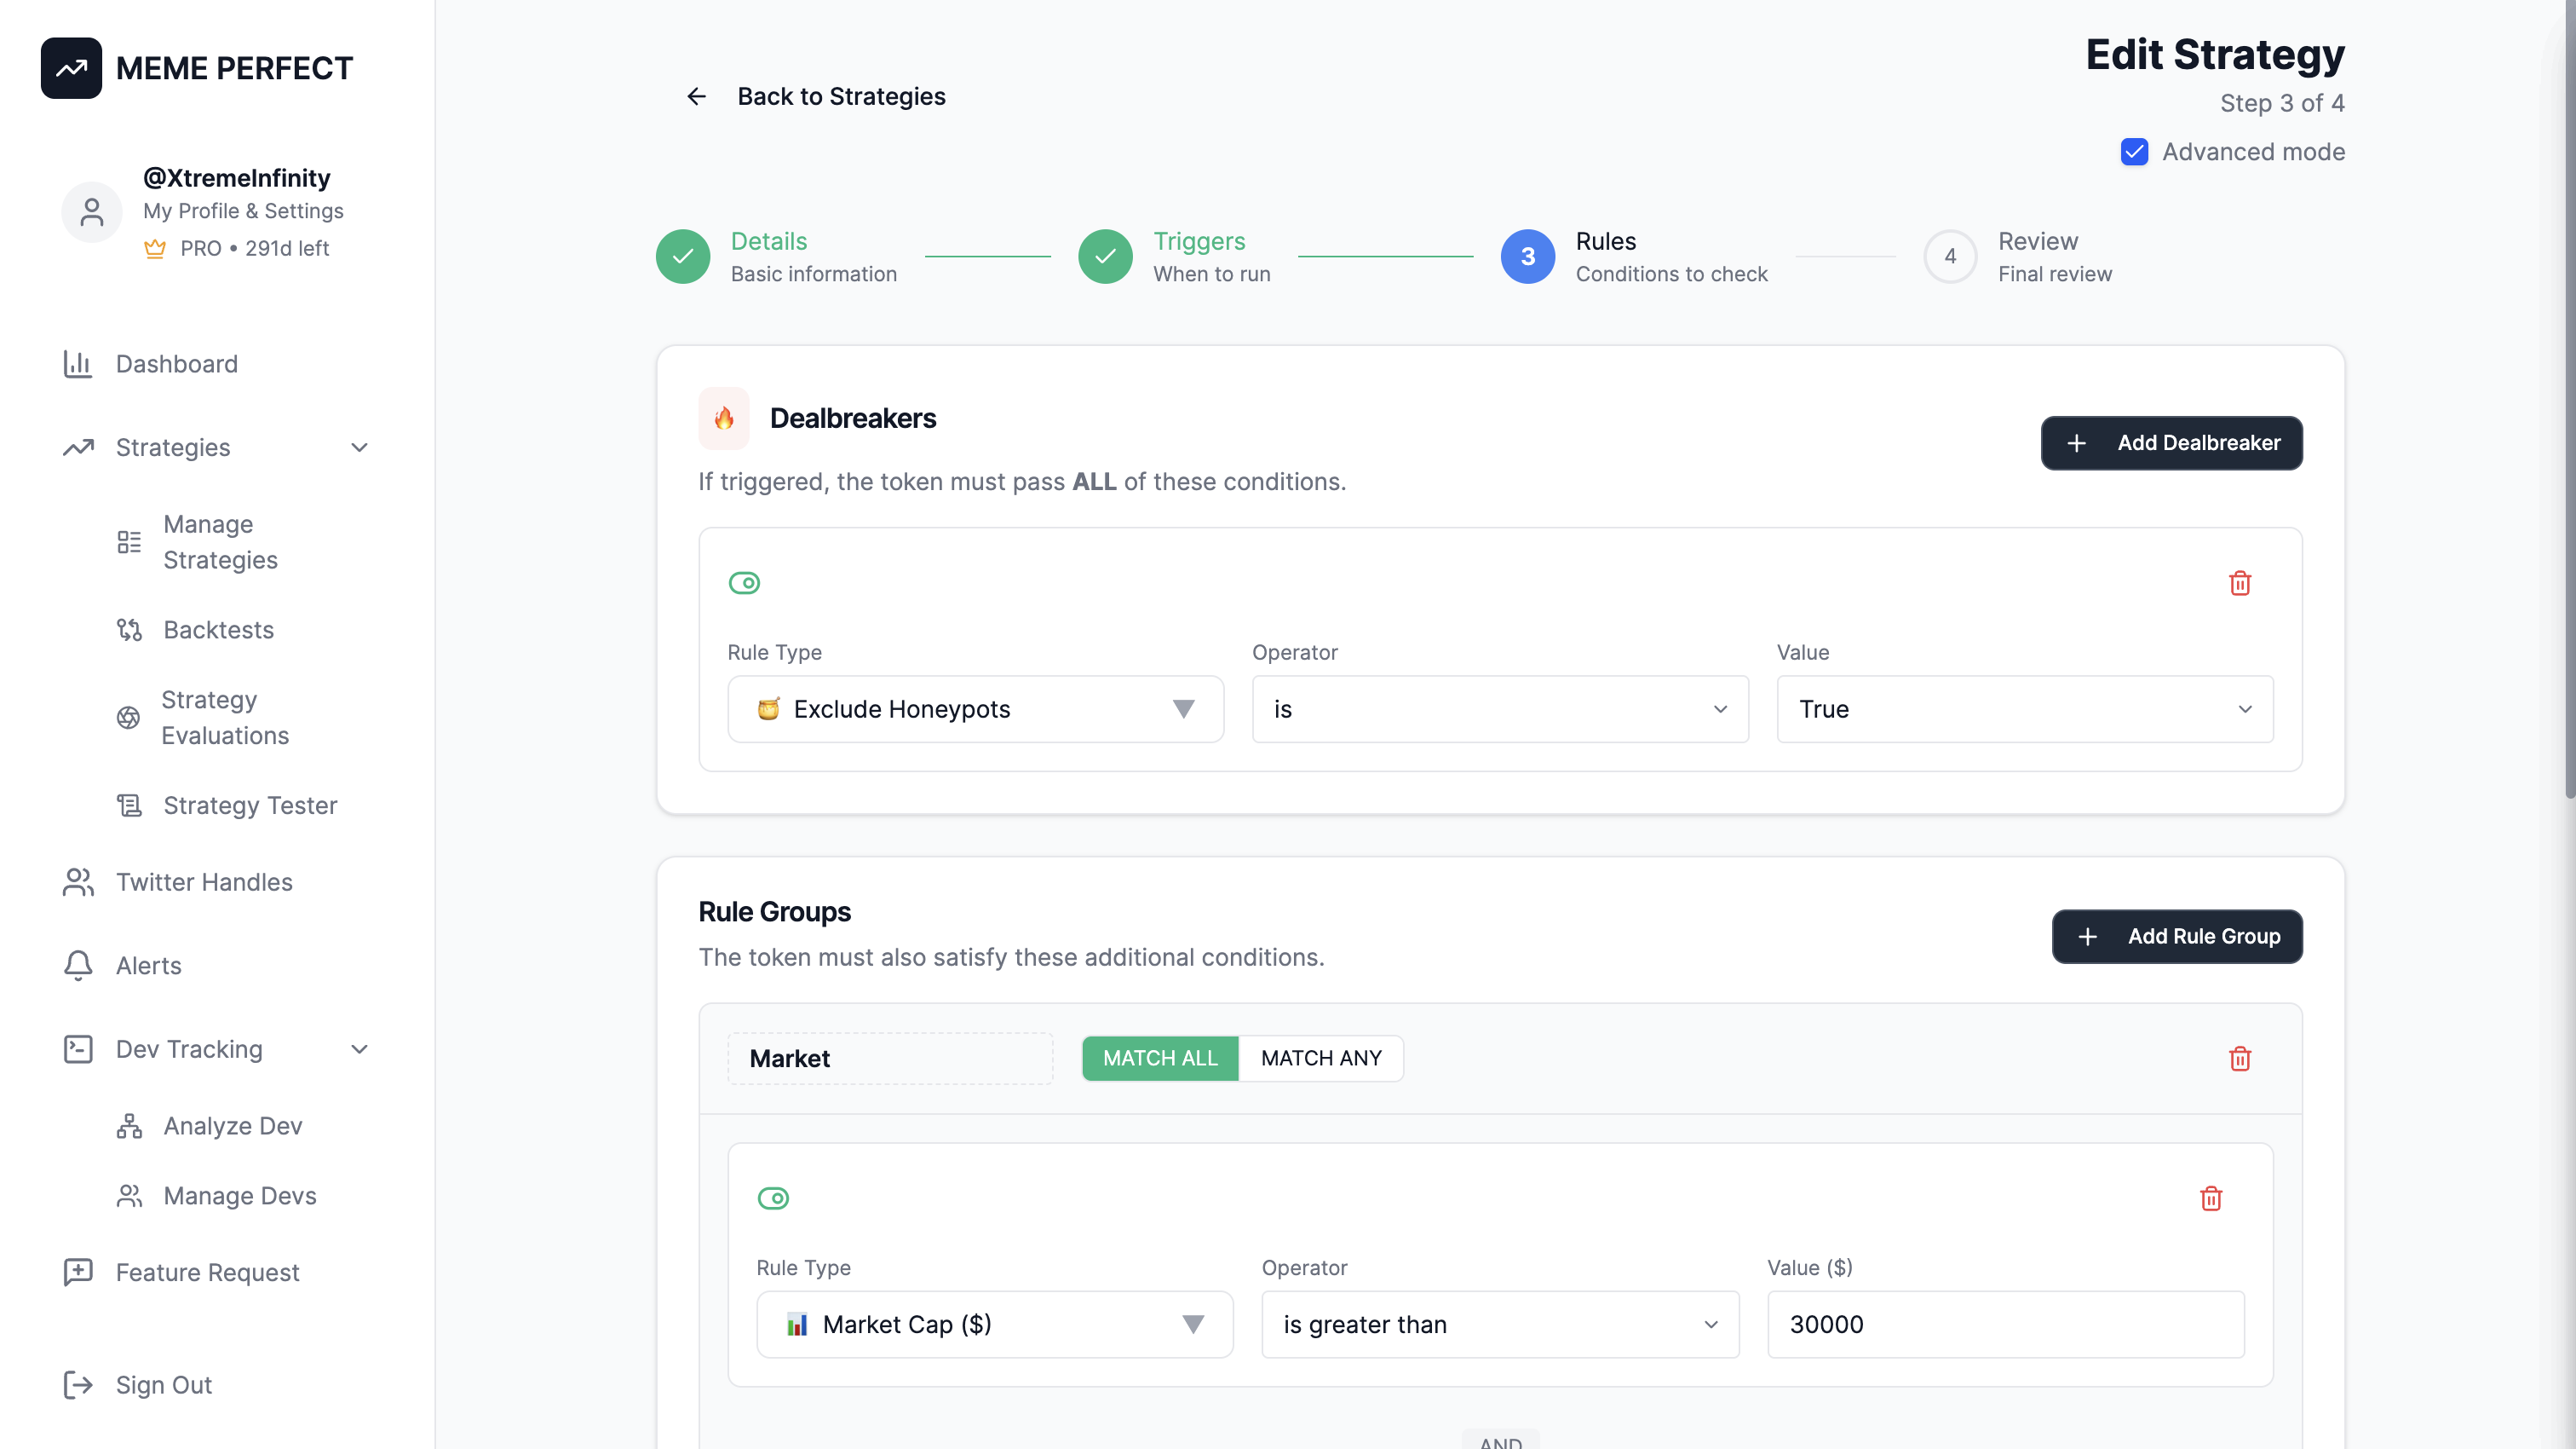Toggle the Market Cap rule switch
Viewport: 2576px width, 1449px height.
point(774,1198)
